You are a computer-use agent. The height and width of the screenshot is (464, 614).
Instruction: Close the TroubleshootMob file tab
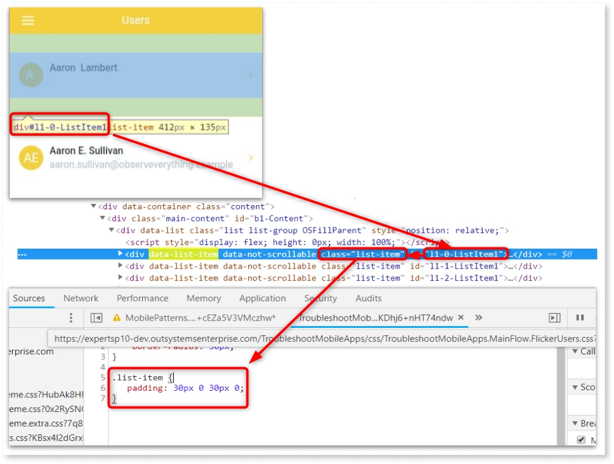(x=462, y=317)
